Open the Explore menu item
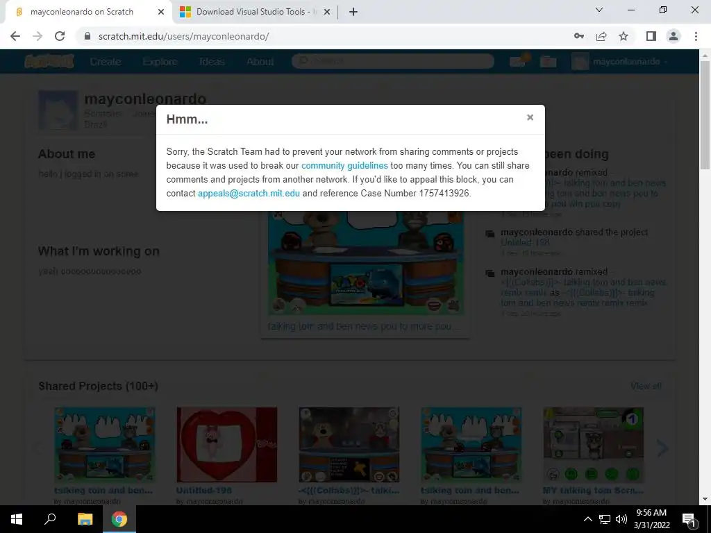The width and height of the screenshot is (711, 533). click(160, 62)
